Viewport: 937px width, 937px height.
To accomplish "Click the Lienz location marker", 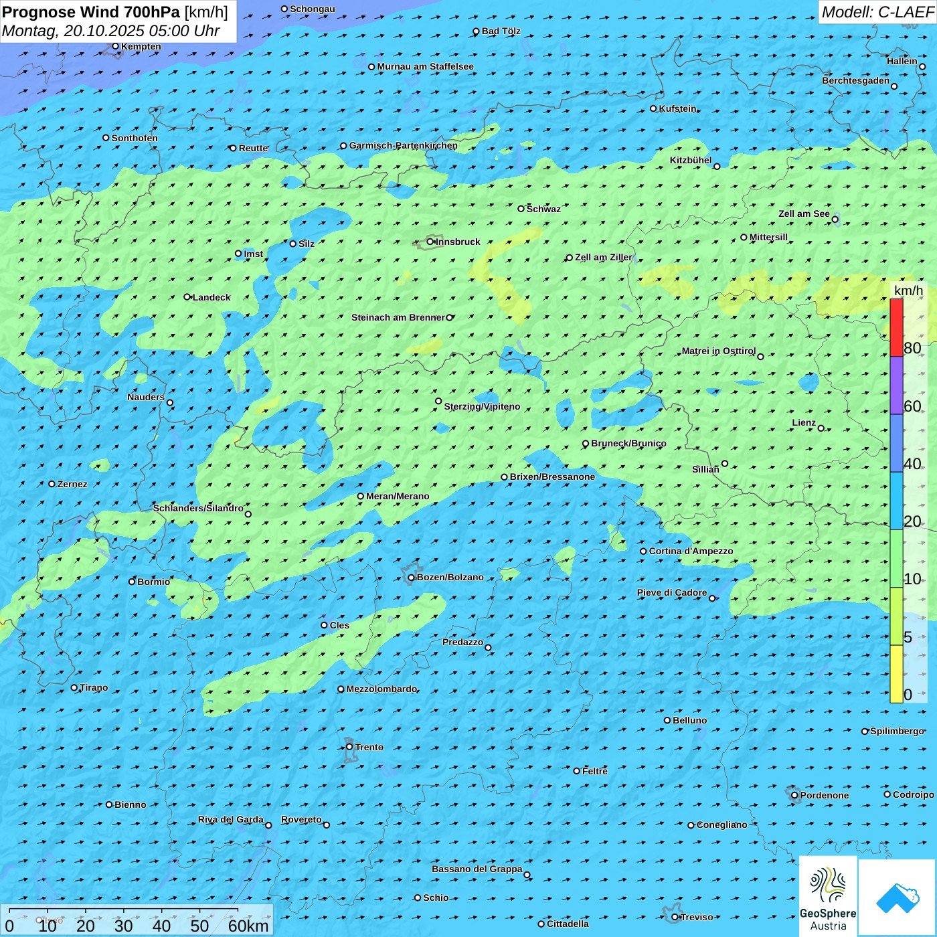I will click(821, 428).
